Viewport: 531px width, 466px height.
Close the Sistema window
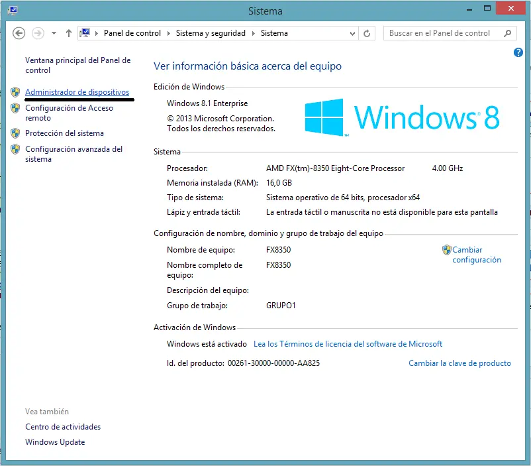tap(511, 8)
